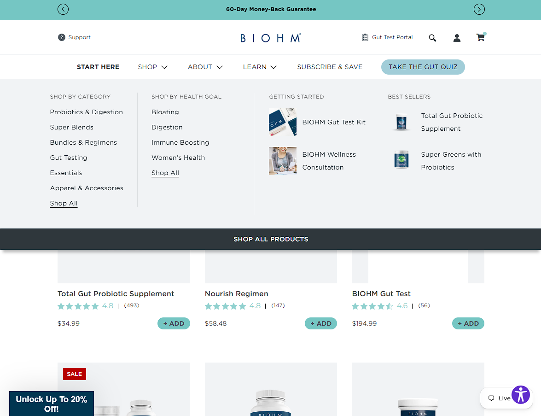Select Super Blends category
Image resolution: width=541 pixels, height=416 pixels.
(x=71, y=128)
